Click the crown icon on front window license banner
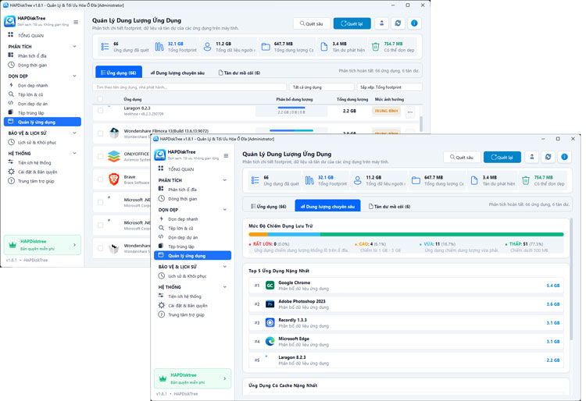586x401 pixels. 163,378
